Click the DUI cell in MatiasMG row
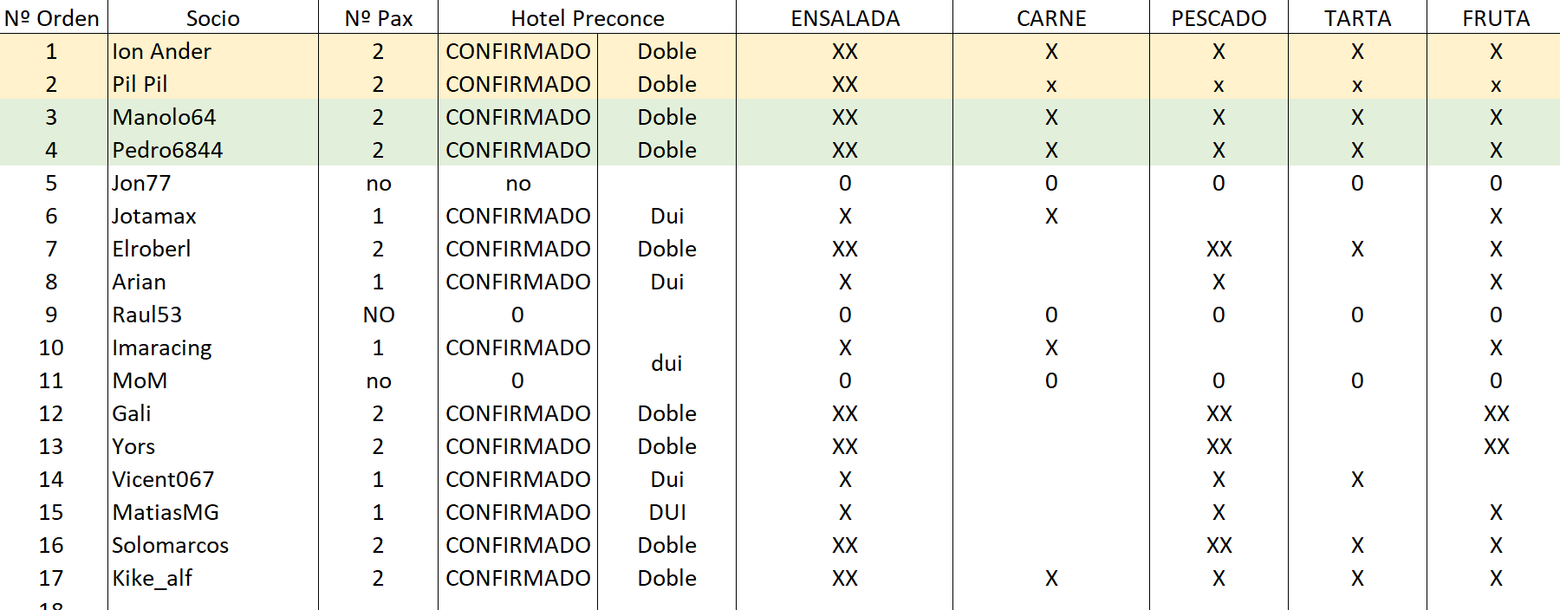 point(666,512)
